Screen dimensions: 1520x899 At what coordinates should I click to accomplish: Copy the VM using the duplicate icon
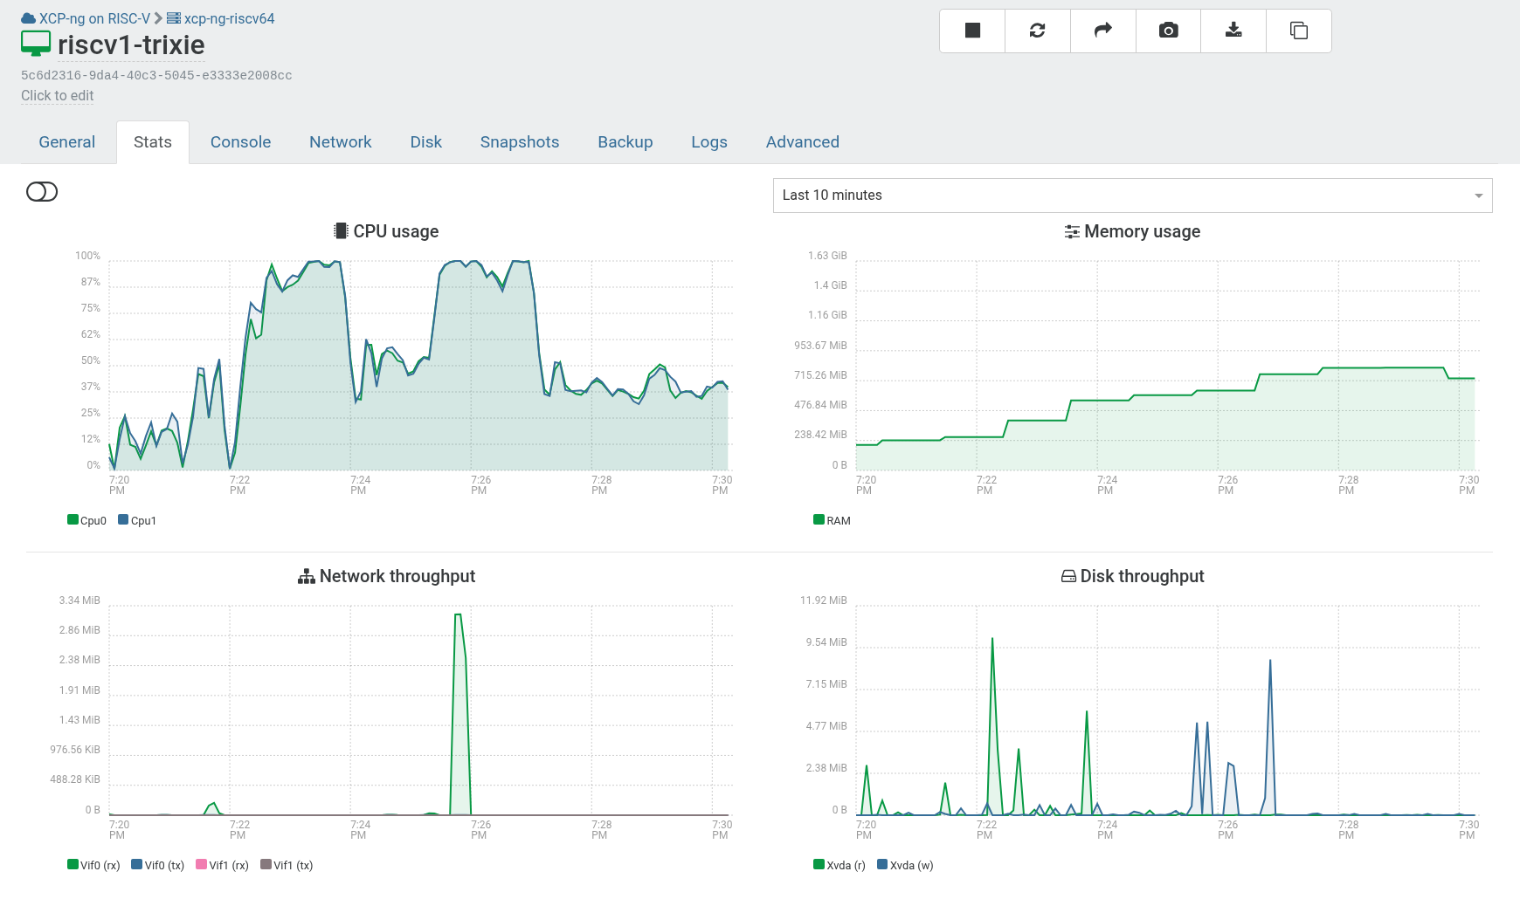pos(1299,31)
